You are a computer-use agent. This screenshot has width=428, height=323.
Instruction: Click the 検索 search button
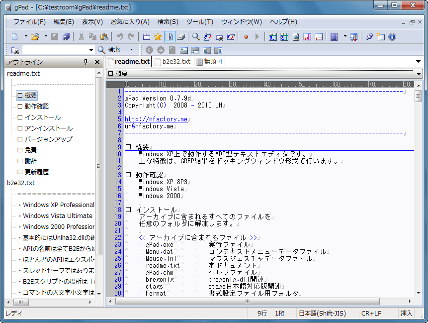coord(109,50)
